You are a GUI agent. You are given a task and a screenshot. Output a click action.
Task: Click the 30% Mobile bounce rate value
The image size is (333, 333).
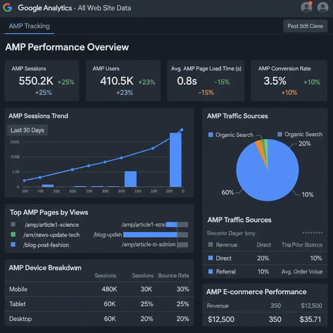(x=183, y=289)
